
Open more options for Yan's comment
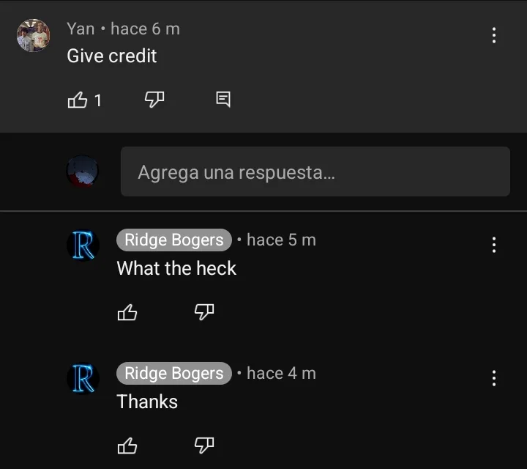point(494,35)
